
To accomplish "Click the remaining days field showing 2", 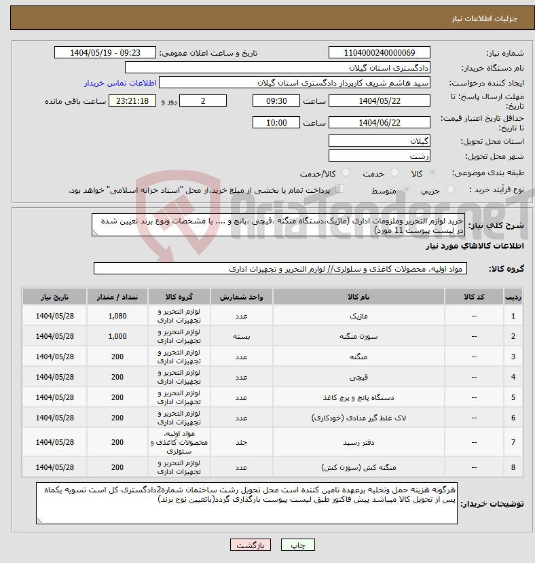I will pyautogui.click(x=203, y=101).
